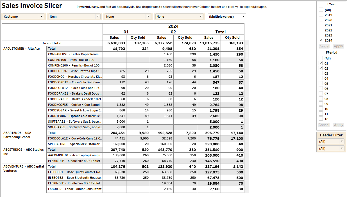Image resolution: width=347 pixels, height=197 pixels.
Task: Select the (All) checkbox under FYear
Action: coord(321,10)
